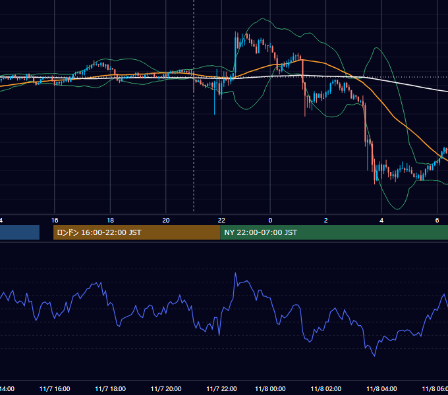
Task: Click the '2' hour label on price chart axis
Action: tap(325, 221)
